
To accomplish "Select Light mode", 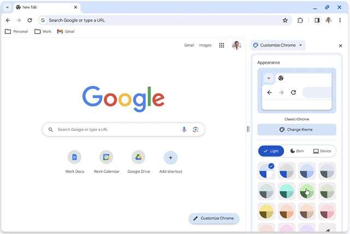I will click(271, 151).
